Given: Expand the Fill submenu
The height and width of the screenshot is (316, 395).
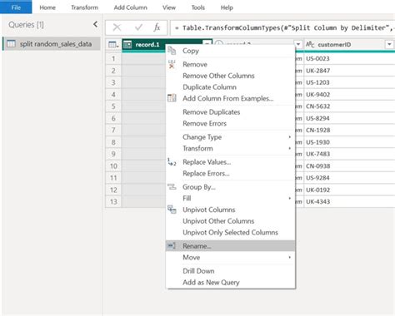Looking at the screenshot, I should 230,198.
